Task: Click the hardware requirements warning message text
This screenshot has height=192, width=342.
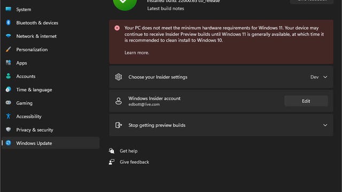Action: pyautogui.click(x=224, y=34)
